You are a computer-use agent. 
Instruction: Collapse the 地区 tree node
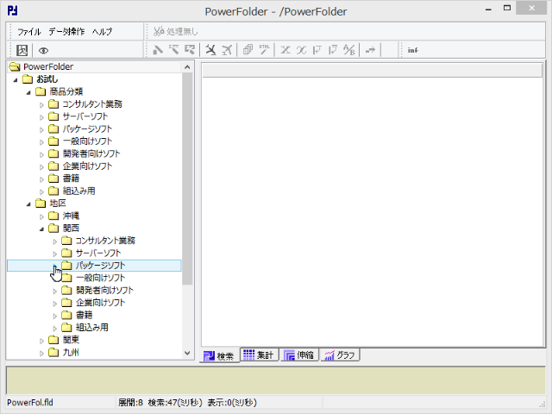[28, 204]
